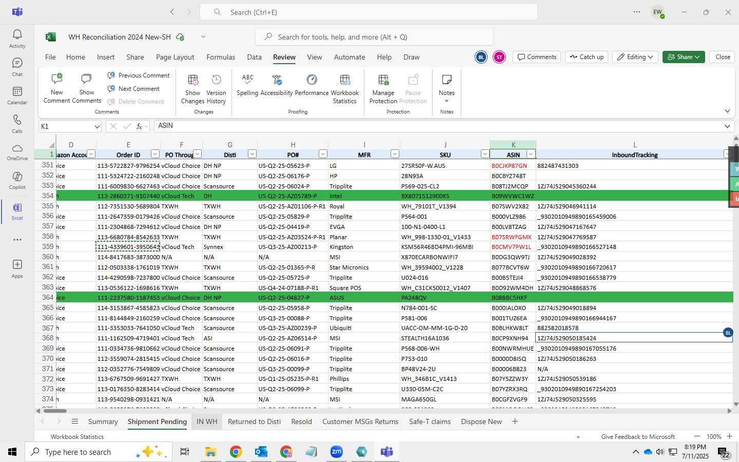Open Copilot in Teams sidebar
The height and width of the screenshot is (462, 739).
pyautogui.click(x=17, y=180)
